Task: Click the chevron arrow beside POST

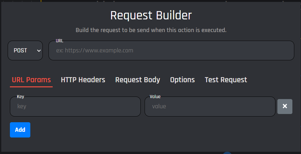Action: [x=39, y=50]
